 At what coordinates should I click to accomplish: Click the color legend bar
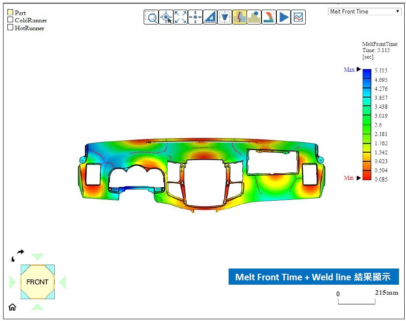[367, 125]
